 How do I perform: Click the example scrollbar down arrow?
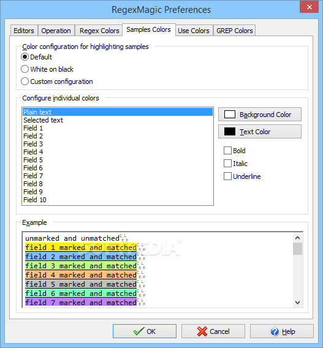tap(297, 302)
